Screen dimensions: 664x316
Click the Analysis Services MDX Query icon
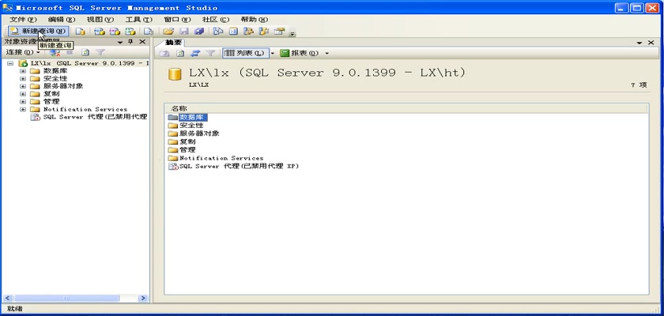click(x=99, y=32)
